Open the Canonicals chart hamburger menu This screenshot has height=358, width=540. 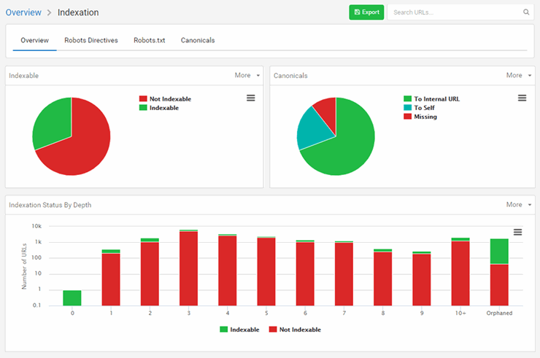522,98
